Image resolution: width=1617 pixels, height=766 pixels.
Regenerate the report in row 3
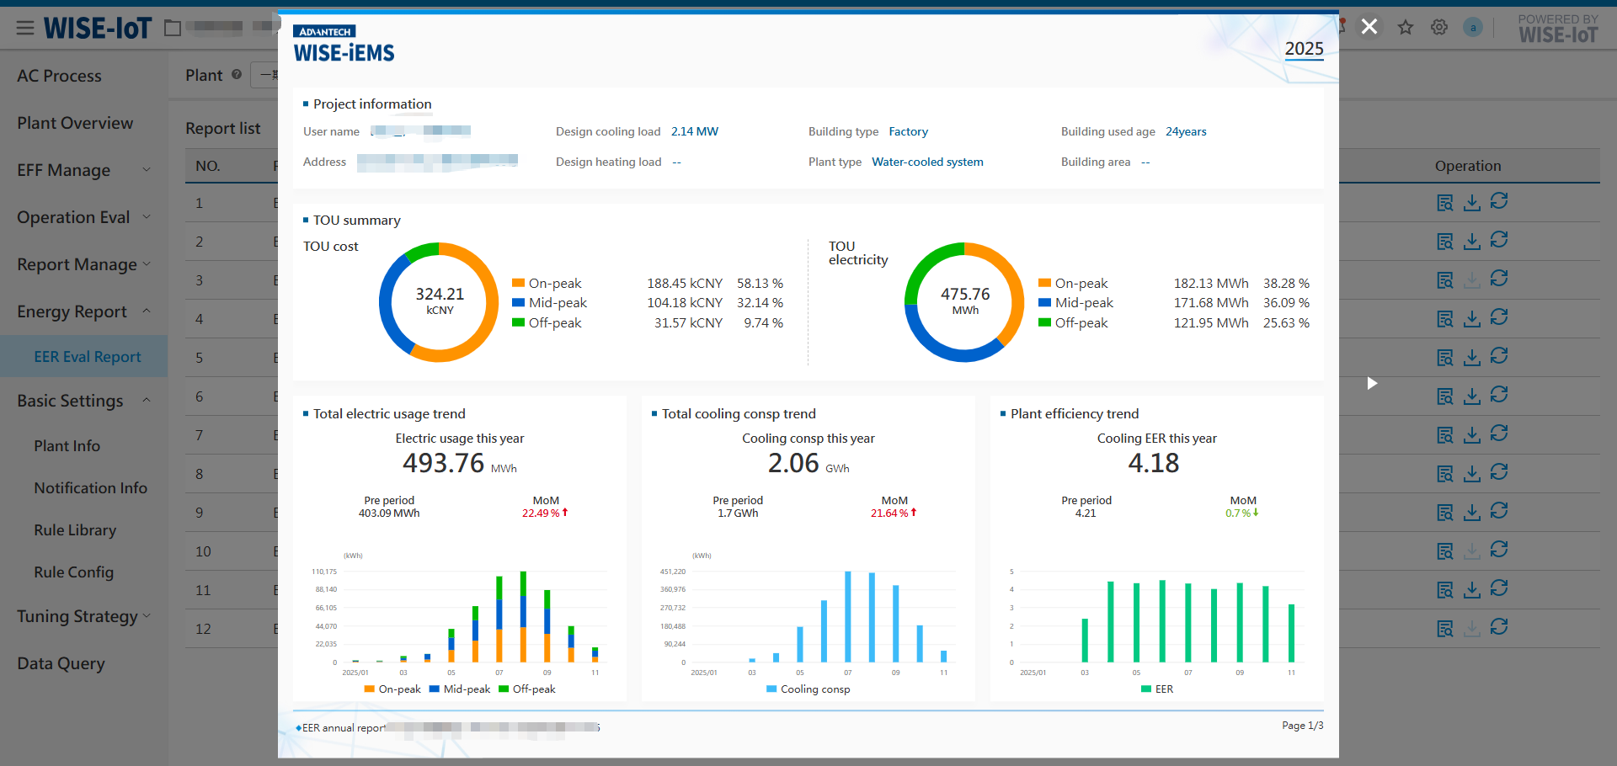point(1499,279)
